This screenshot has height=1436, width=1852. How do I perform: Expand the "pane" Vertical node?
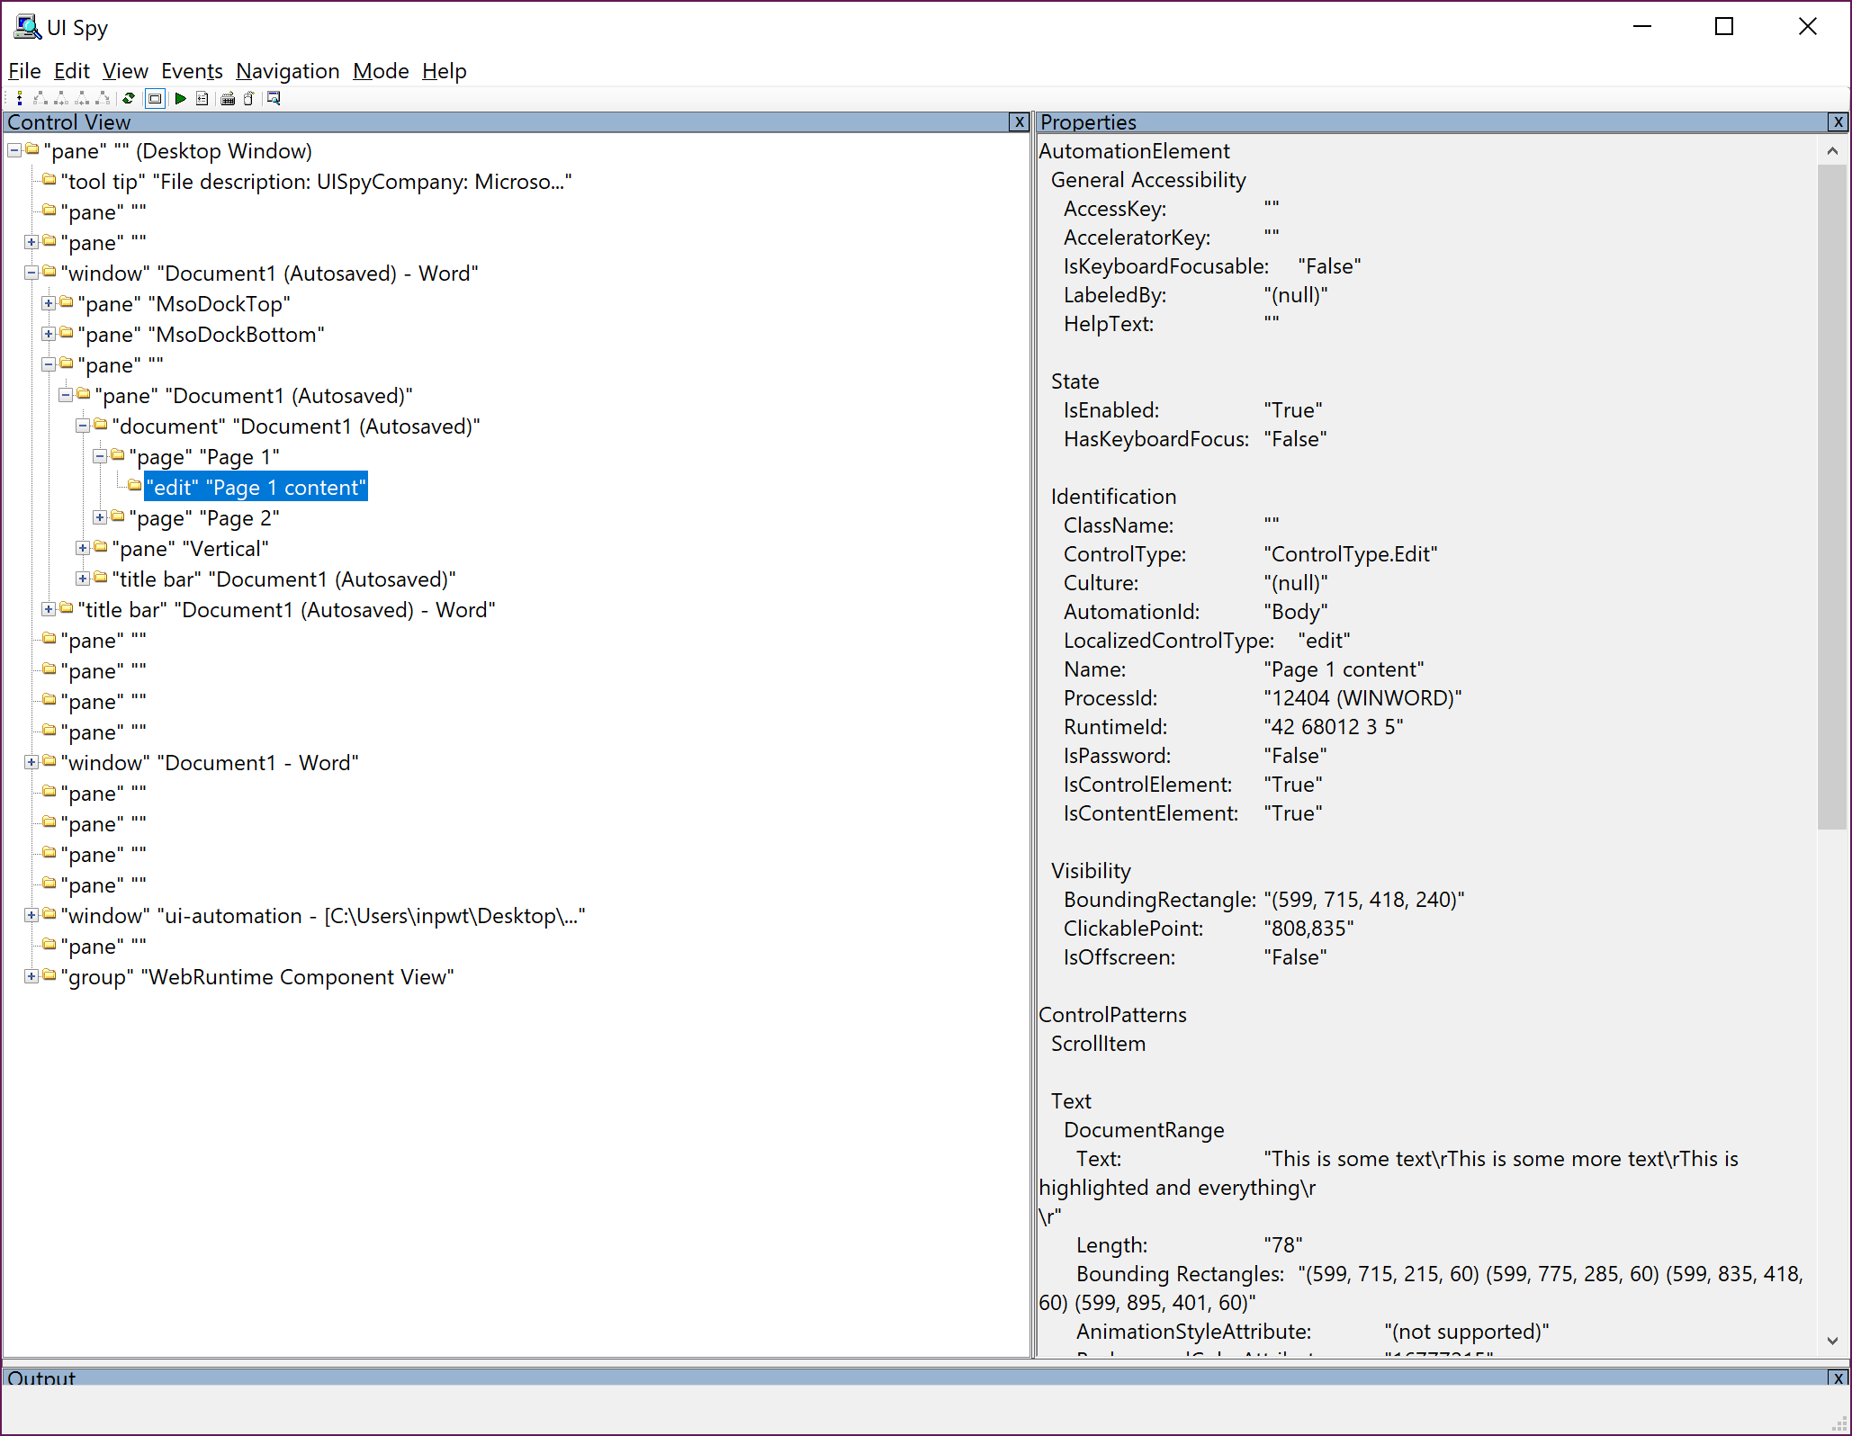[x=83, y=548]
